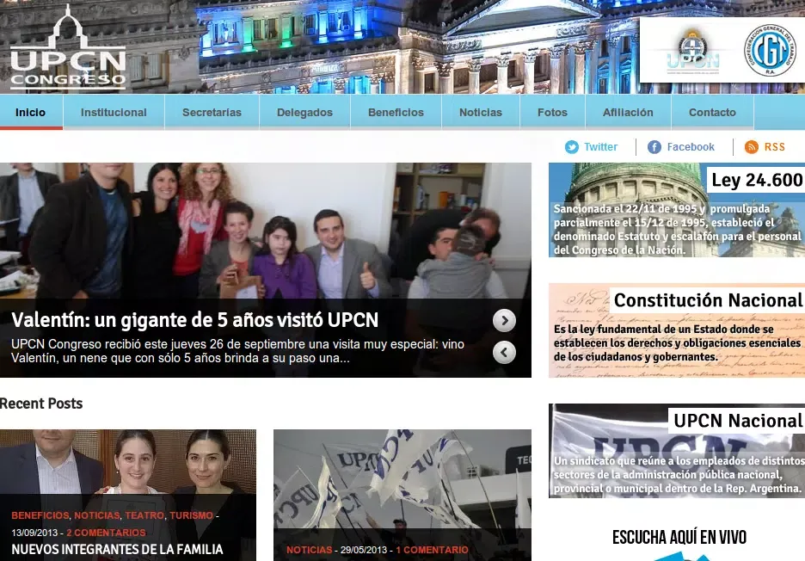
Task: Open the Delegados menu item
Action: click(x=305, y=113)
